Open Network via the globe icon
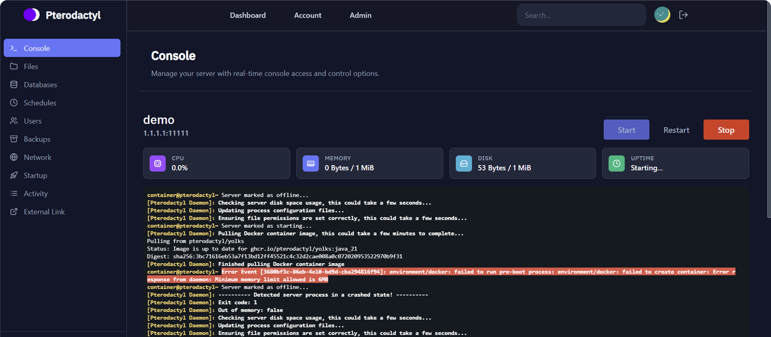This screenshot has width=771, height=337. tap(14, 157)
